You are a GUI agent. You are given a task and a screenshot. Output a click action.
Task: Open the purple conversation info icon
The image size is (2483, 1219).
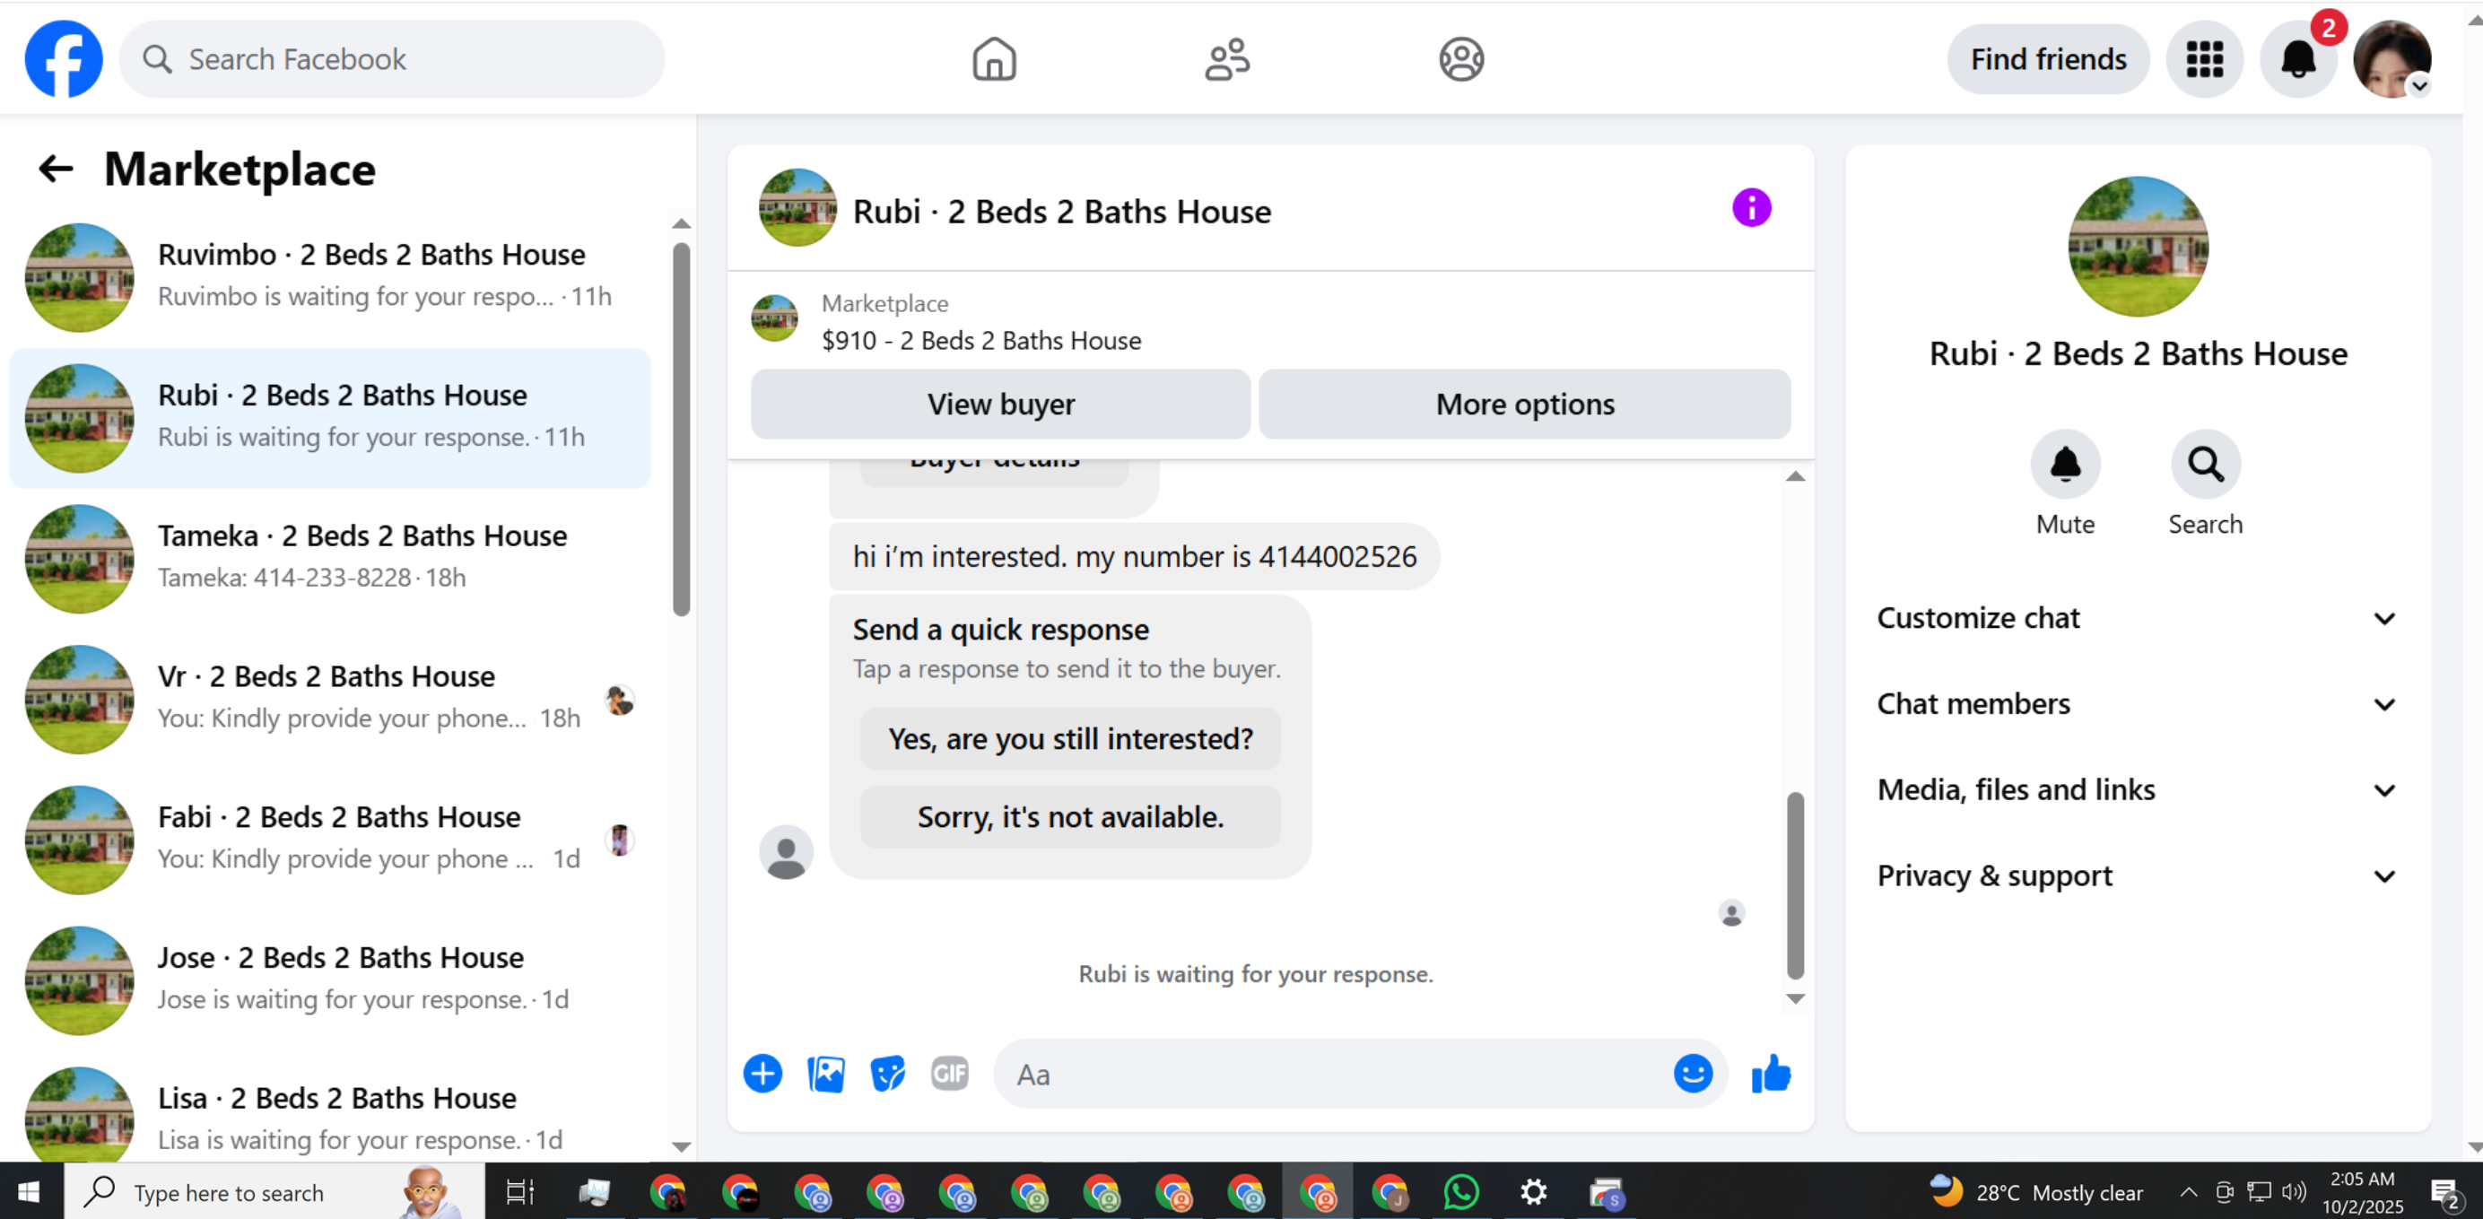coord(1751,207)
